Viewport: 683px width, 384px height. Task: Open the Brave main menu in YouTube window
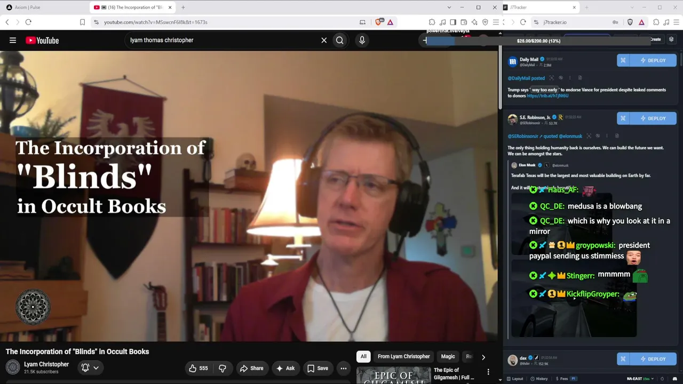(496, 22)
